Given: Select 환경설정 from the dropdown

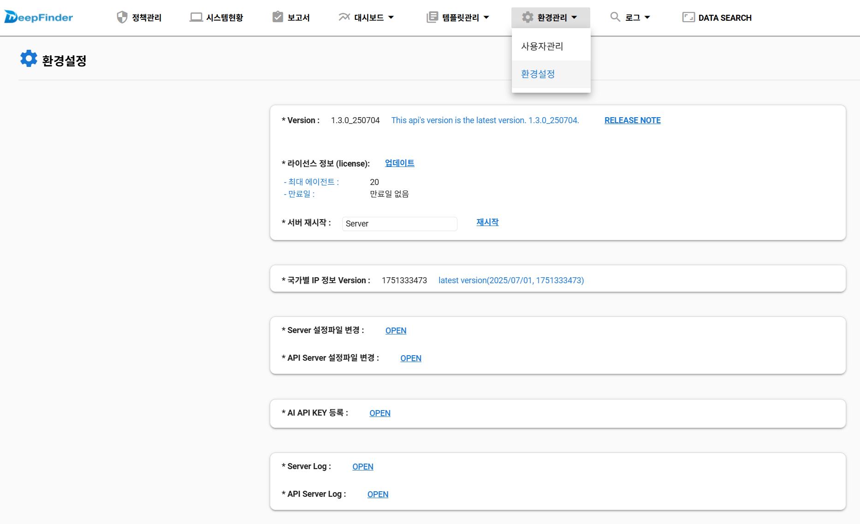Looking at the screenshot, I should pyautogui.click(x=551, y=74).
